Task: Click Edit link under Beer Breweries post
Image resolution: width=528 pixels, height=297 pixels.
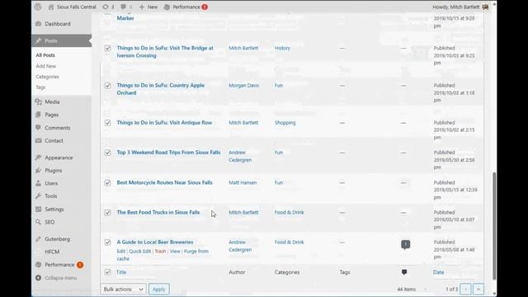Action: tap(121, 251)
